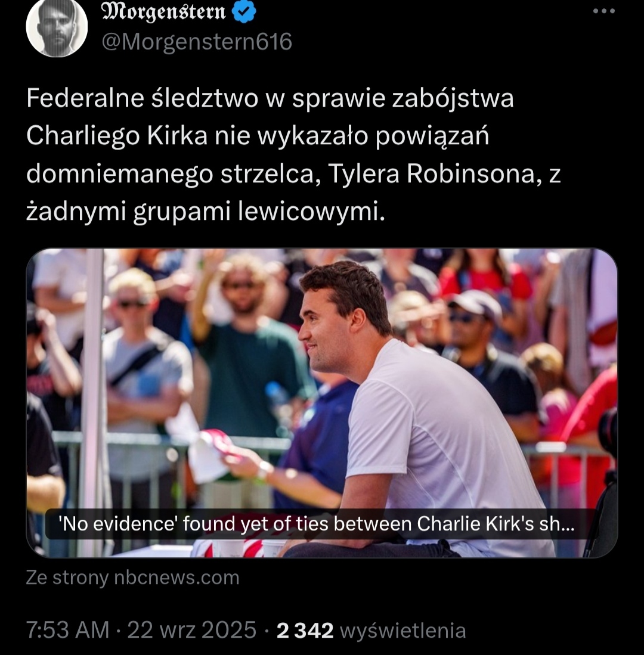Click the blue verified checkmark badge
The image size is (644, 655).
pyautogui.click(x=244, y=11)
